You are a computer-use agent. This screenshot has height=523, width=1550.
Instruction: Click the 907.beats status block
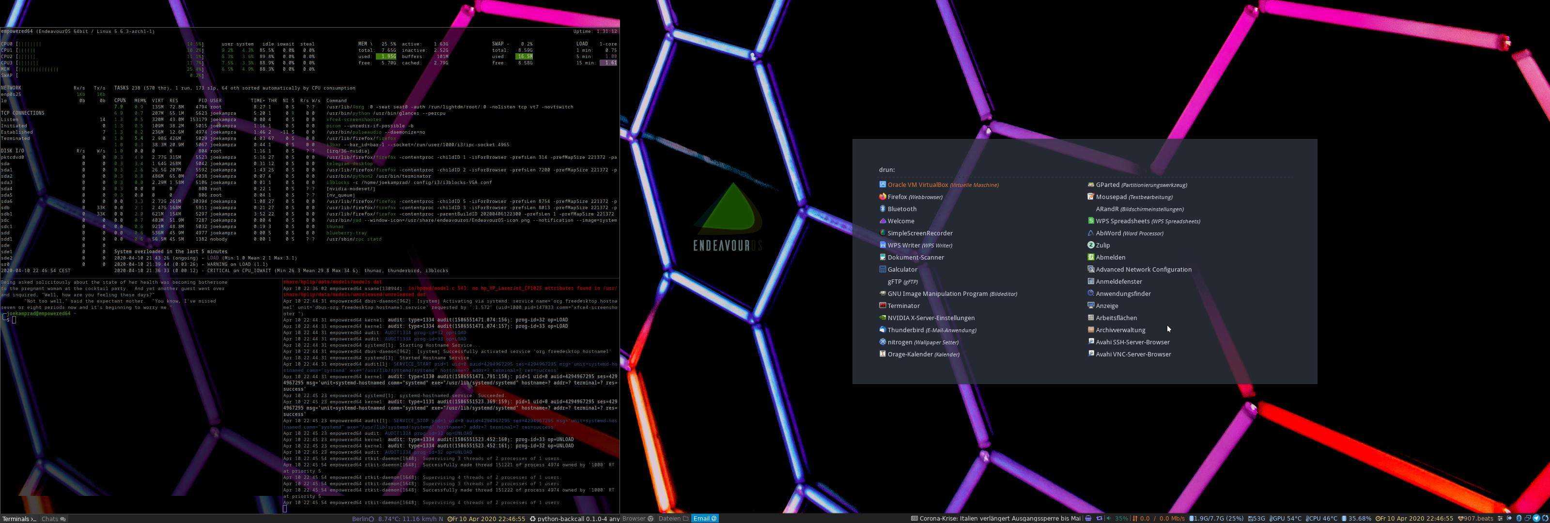[1475, 519]
